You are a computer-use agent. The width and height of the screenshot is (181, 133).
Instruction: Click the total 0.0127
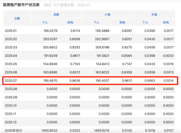[169, 130]
